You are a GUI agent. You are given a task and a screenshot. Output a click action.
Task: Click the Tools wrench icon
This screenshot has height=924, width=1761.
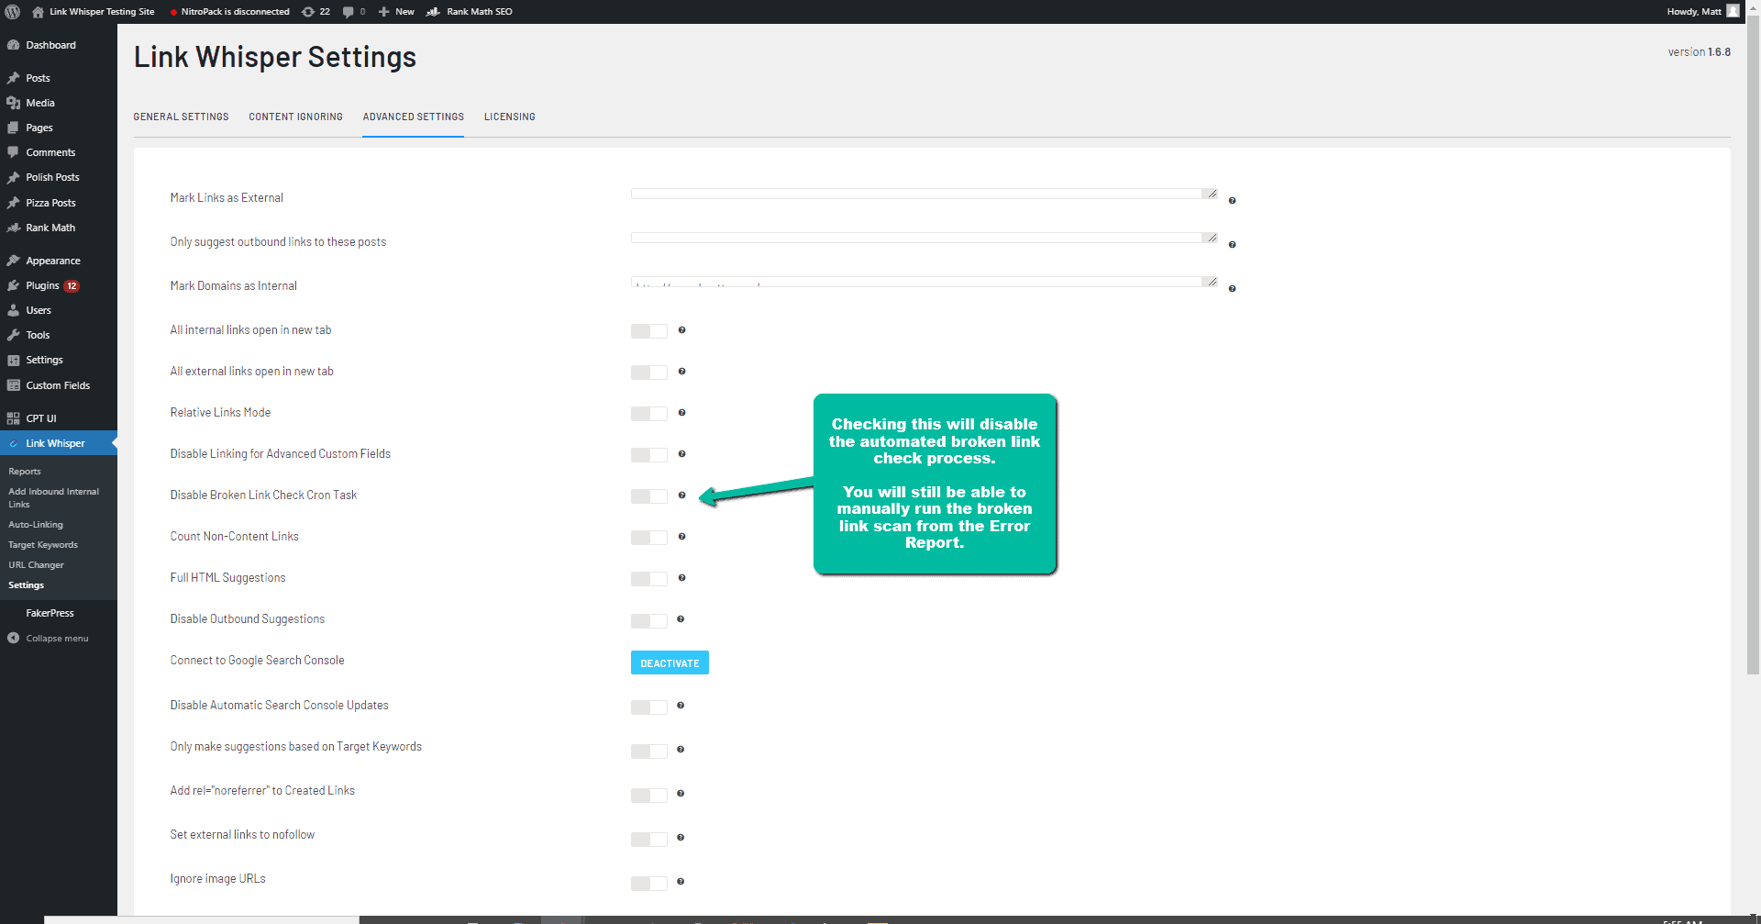(14, 335)
